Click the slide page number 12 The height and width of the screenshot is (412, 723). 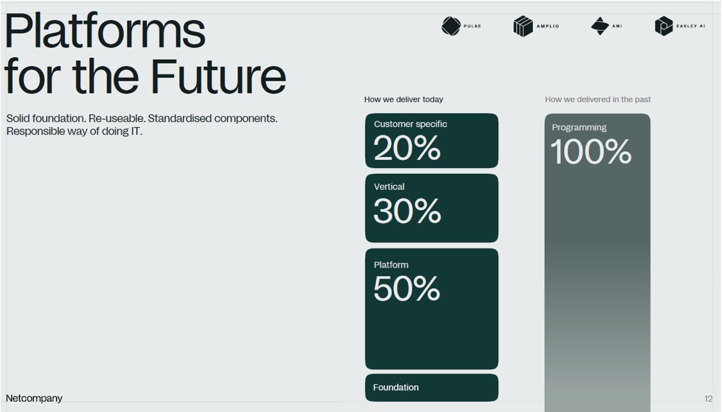(x=708, y=399)
